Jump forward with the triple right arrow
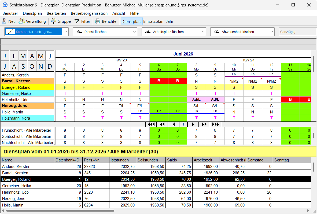Viewport: 317px width, 214px height. pos(216,124)
